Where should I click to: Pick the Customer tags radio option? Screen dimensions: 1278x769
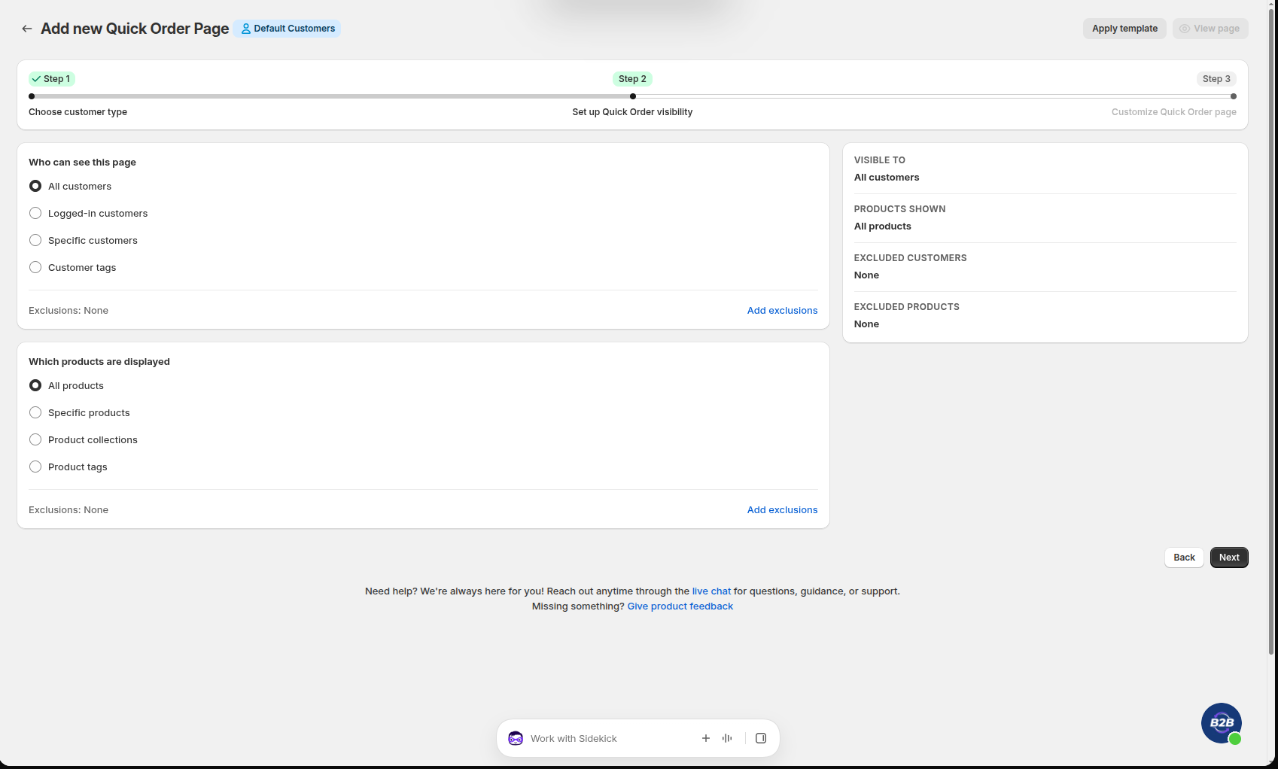35,267
